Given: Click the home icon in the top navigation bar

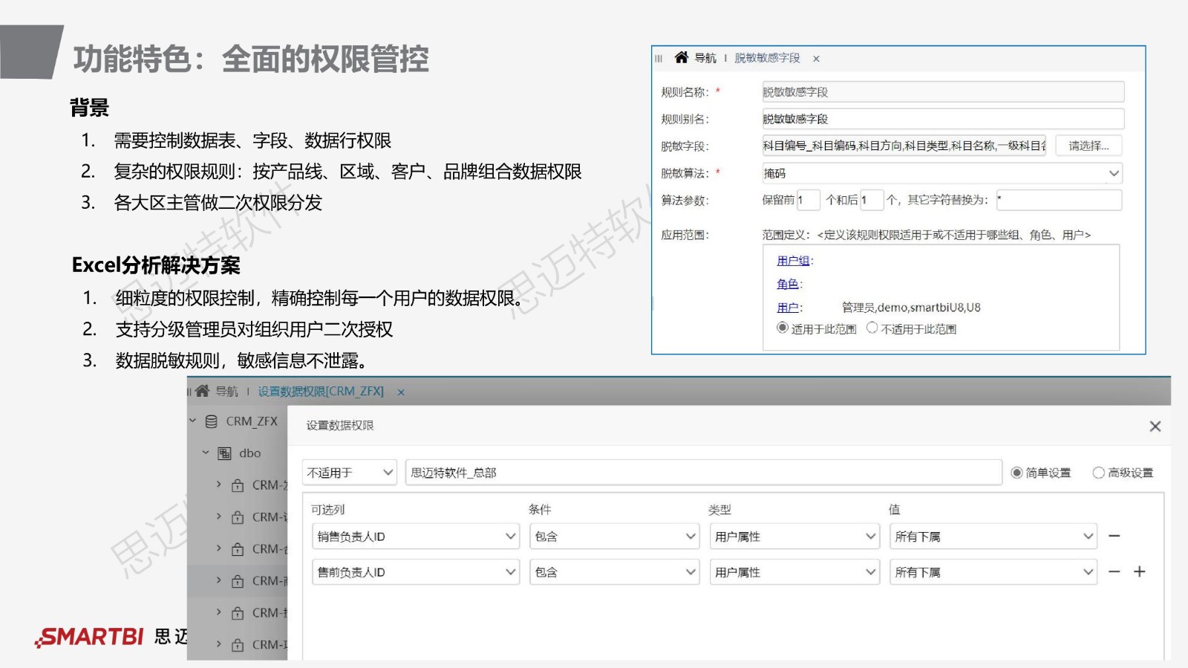Looking at the screenshot, I should click(681, 58).
